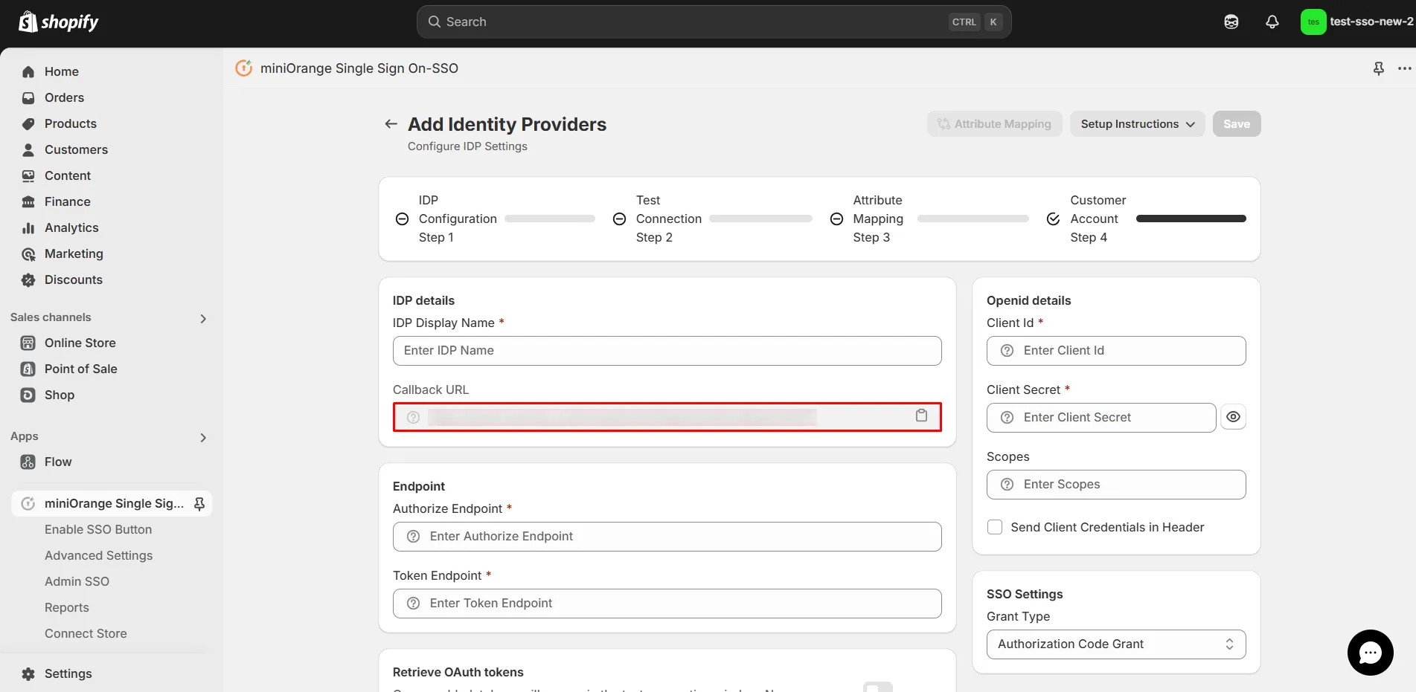The height and width of the screenshot is (692, 1416).
Task: Check Send Client Credentials in Header
Action: coord(995,527)
